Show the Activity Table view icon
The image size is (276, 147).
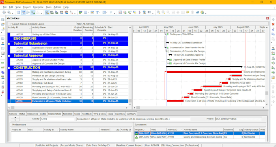[18, 12]
